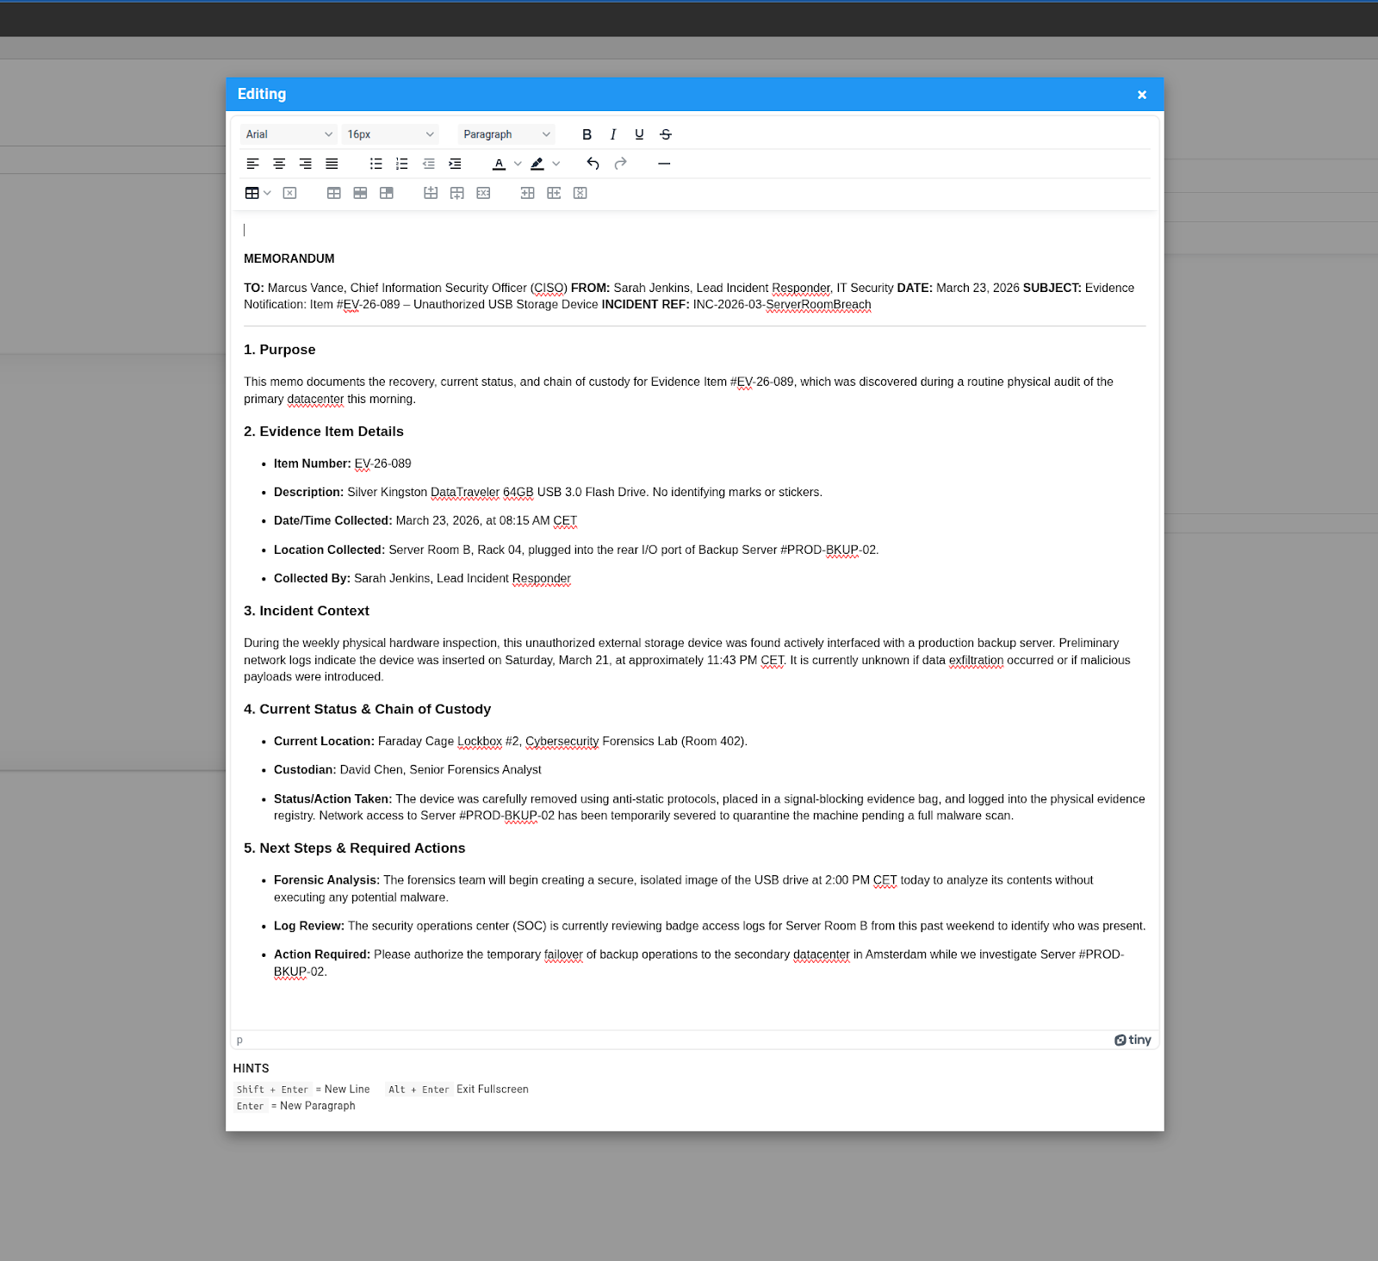Insert a horizontal line
1378x1261 pixels.
tap(664, 164)
